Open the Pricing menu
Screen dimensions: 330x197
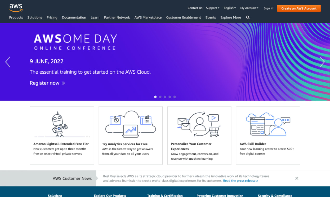tap(52, 17)
